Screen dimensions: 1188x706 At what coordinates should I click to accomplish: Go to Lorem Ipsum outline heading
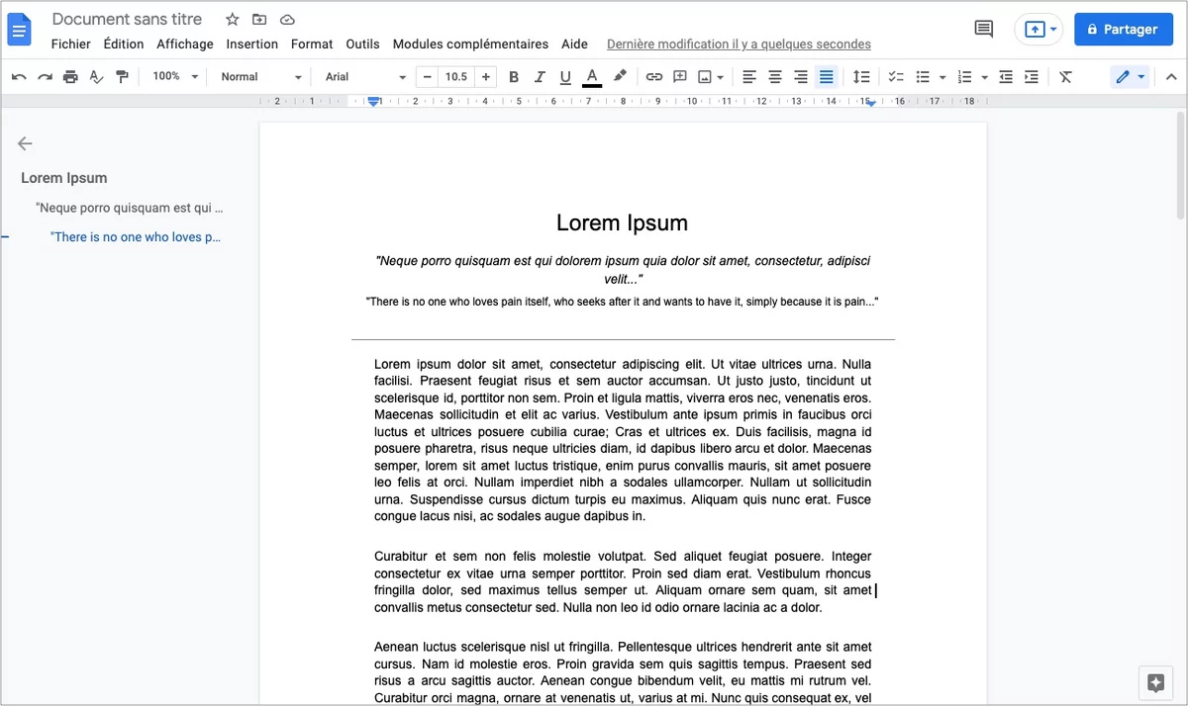coord(64,178)
